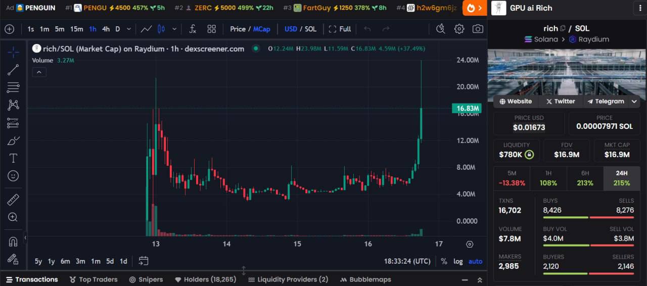Open the Bubblemaps tab
Screen dimensions: 647x286
(365, 279)
